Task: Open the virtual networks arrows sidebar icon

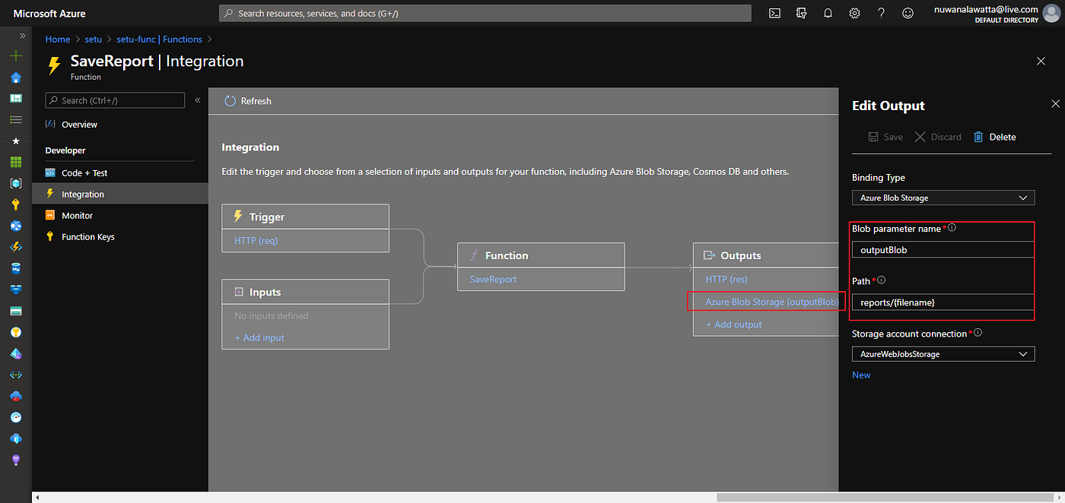Action: (x=16, y=375)
